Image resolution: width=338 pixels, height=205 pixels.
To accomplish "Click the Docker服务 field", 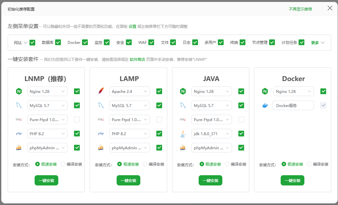I will 293,105.
